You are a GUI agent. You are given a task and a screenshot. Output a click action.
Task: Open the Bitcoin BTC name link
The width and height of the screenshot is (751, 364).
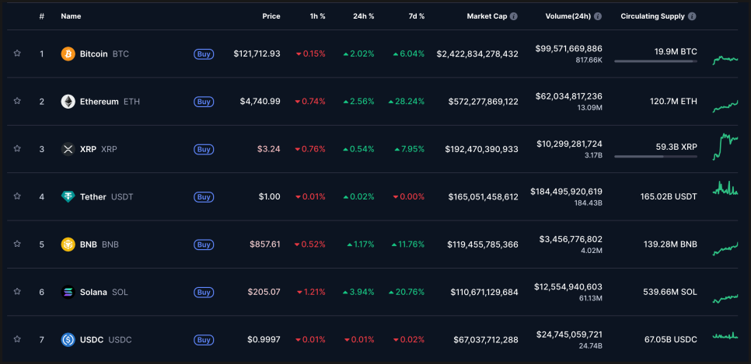coord(104,54)
